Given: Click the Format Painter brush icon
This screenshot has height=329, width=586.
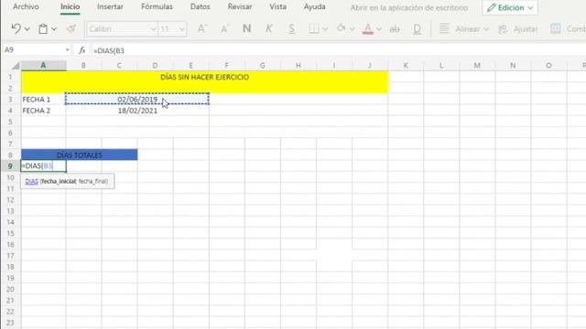Looking at the screenshot, I should click(71, 28).
